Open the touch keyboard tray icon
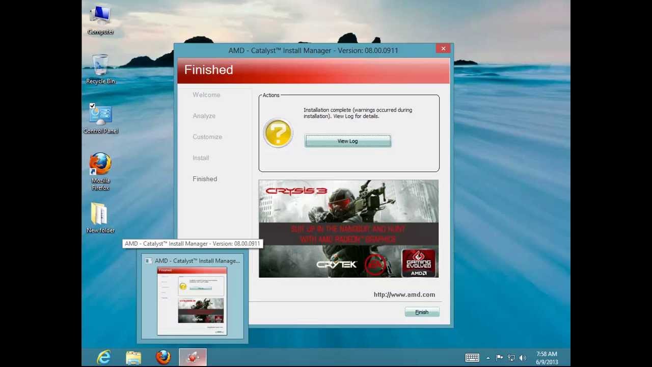This screenshot has width=652, height=367. point(472,358)
